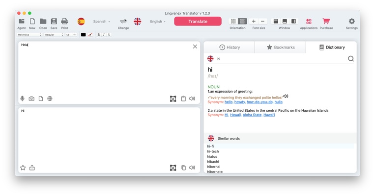Image resolution: width=375 pixels, height=196 pixels.
Task: Select first Window layout option
Action: coord(276,21)
